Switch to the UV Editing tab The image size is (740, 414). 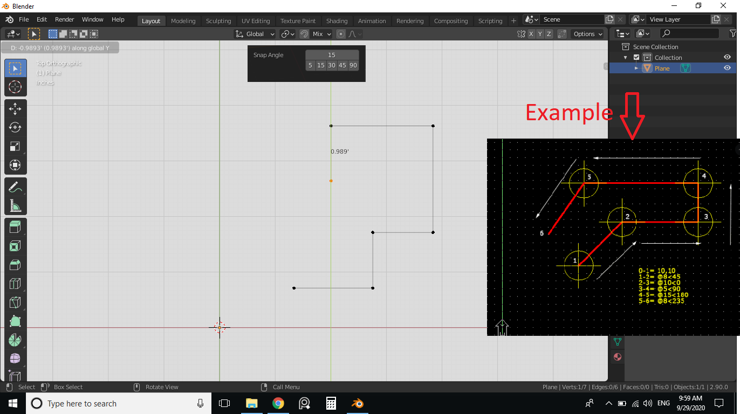coord(256,21)
